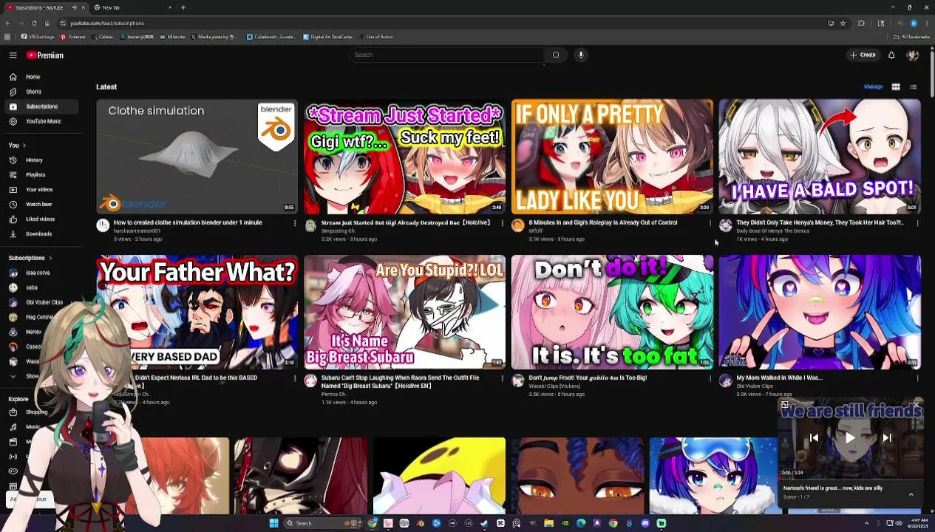Expand the Subscriptions section chevron
This screenshot has width=935, height=532.
[x=50, y=258]
